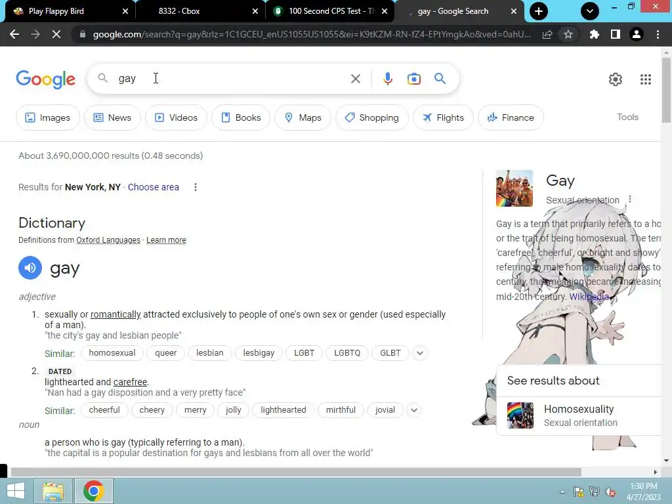Open Chrome three-dot menu
Image resolution: width=672 pixels, height=504 pixels.
(x=658, y=34)
